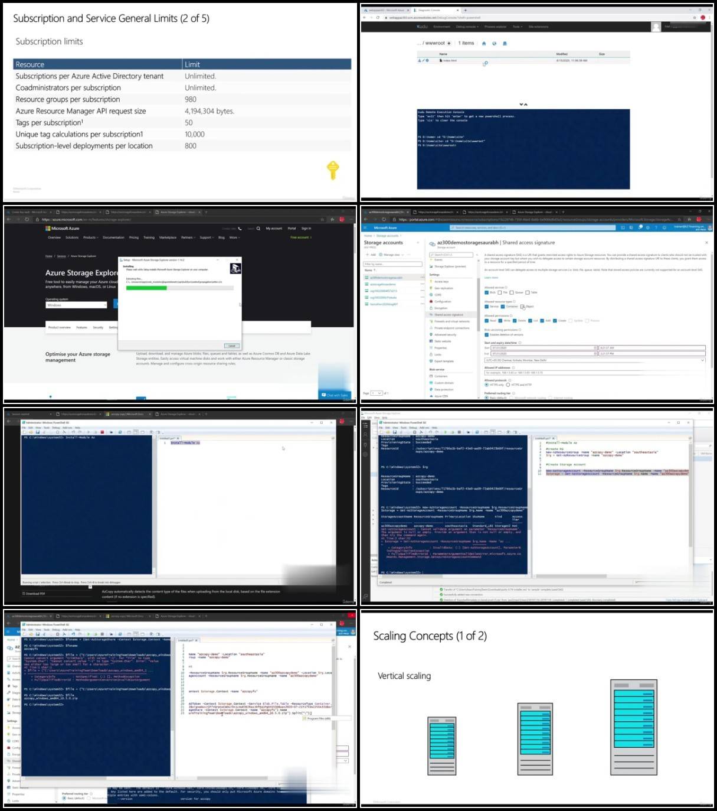The image size is (717, 811).
Task: Expand the Products menu on the Azure website
Action: (x=90, y=237)
